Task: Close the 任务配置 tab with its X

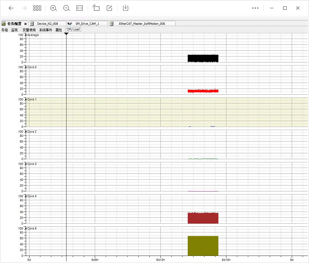Action: click(x=26, y=24)
